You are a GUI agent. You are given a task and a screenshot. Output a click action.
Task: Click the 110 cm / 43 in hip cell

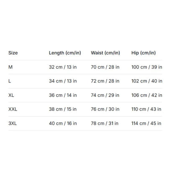(146, 109)
